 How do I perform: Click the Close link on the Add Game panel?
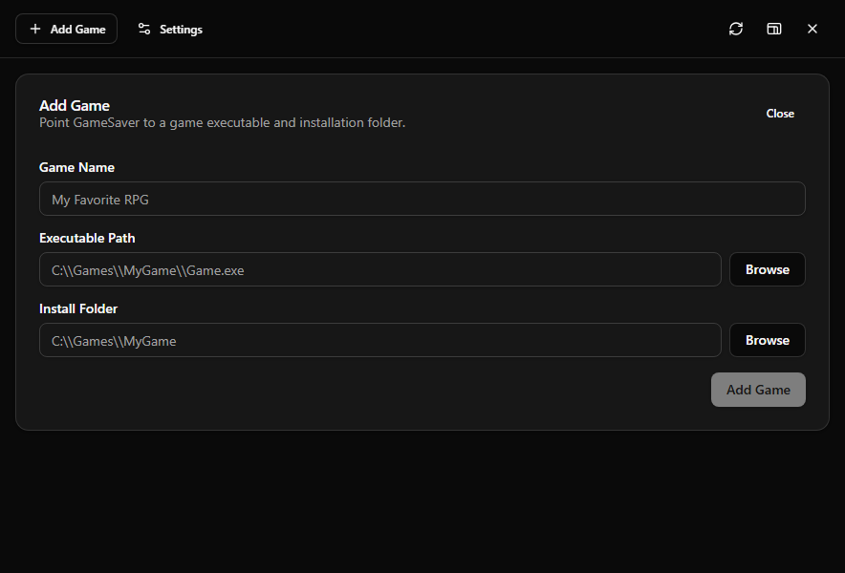coord(780,113)
